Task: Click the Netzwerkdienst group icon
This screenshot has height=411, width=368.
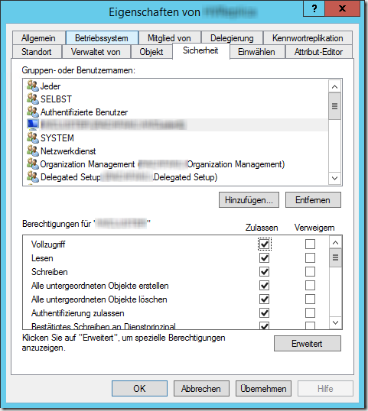Action: [33, 151]
